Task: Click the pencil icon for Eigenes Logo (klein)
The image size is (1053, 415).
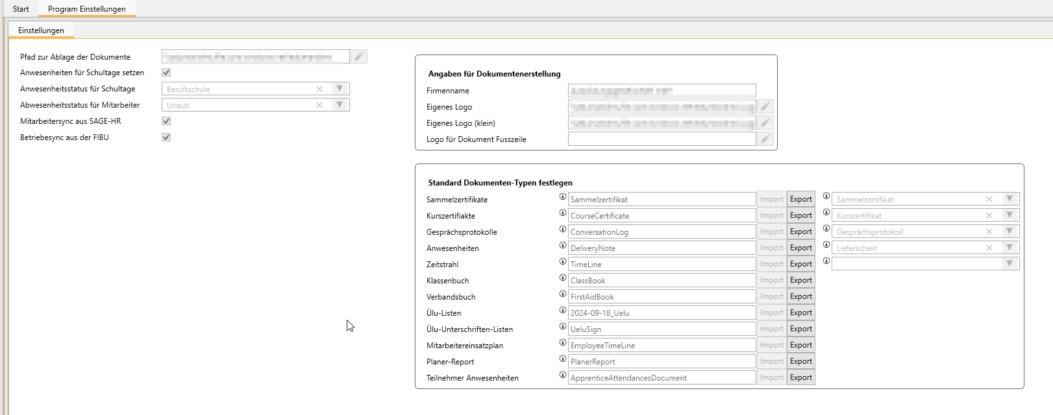Action: click(x=765, y=123)
